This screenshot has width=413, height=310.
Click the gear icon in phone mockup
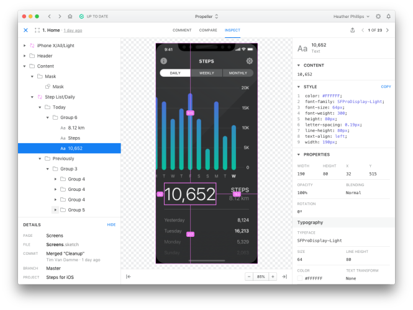[250, 61]
